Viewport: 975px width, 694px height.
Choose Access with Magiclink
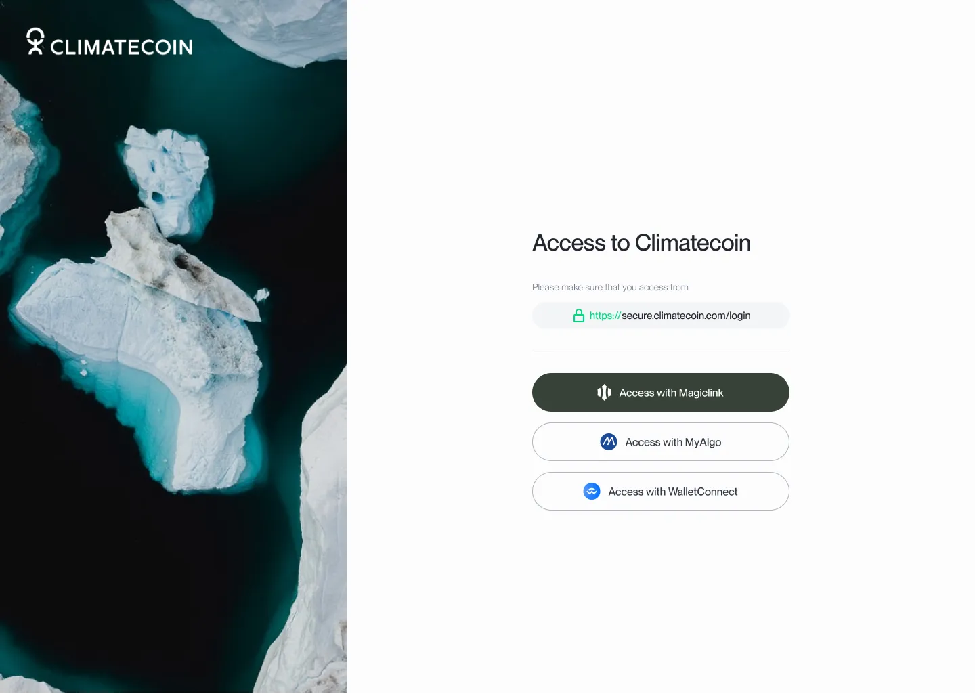(x=661, y=393)
